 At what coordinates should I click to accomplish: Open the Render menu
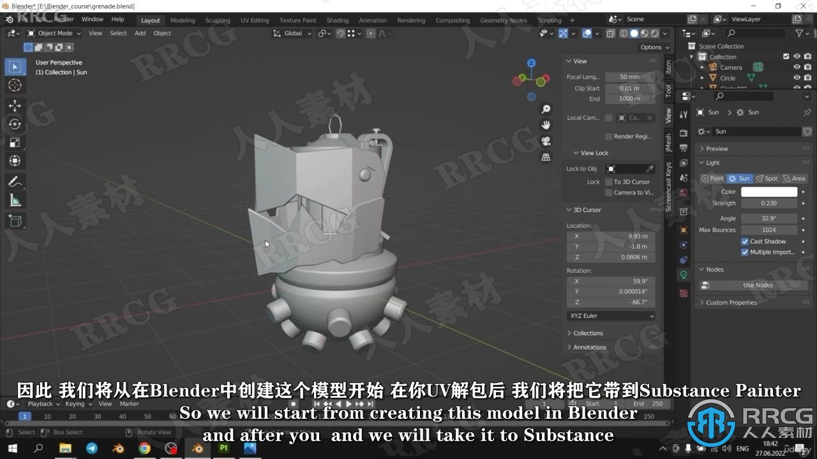(64, 20)
